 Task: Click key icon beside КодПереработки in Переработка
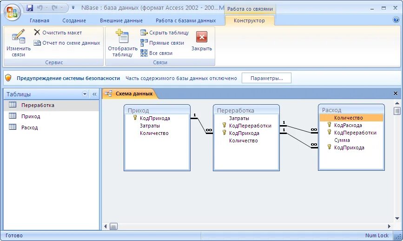pyautogui.click(x=224, y=125)
